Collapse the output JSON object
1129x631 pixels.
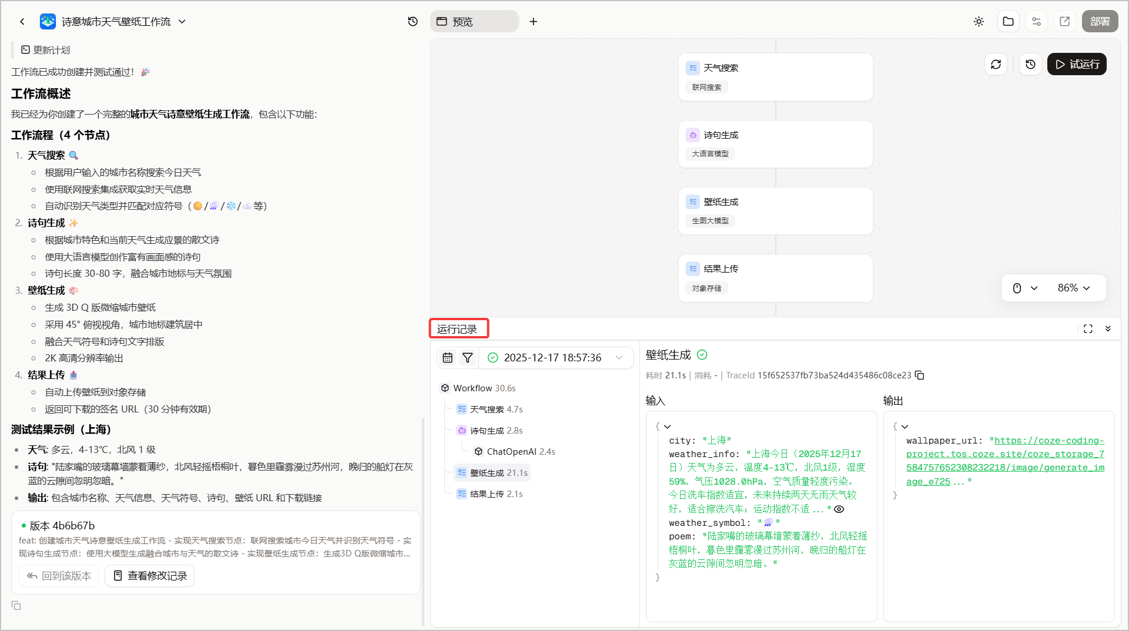(904, 427)
